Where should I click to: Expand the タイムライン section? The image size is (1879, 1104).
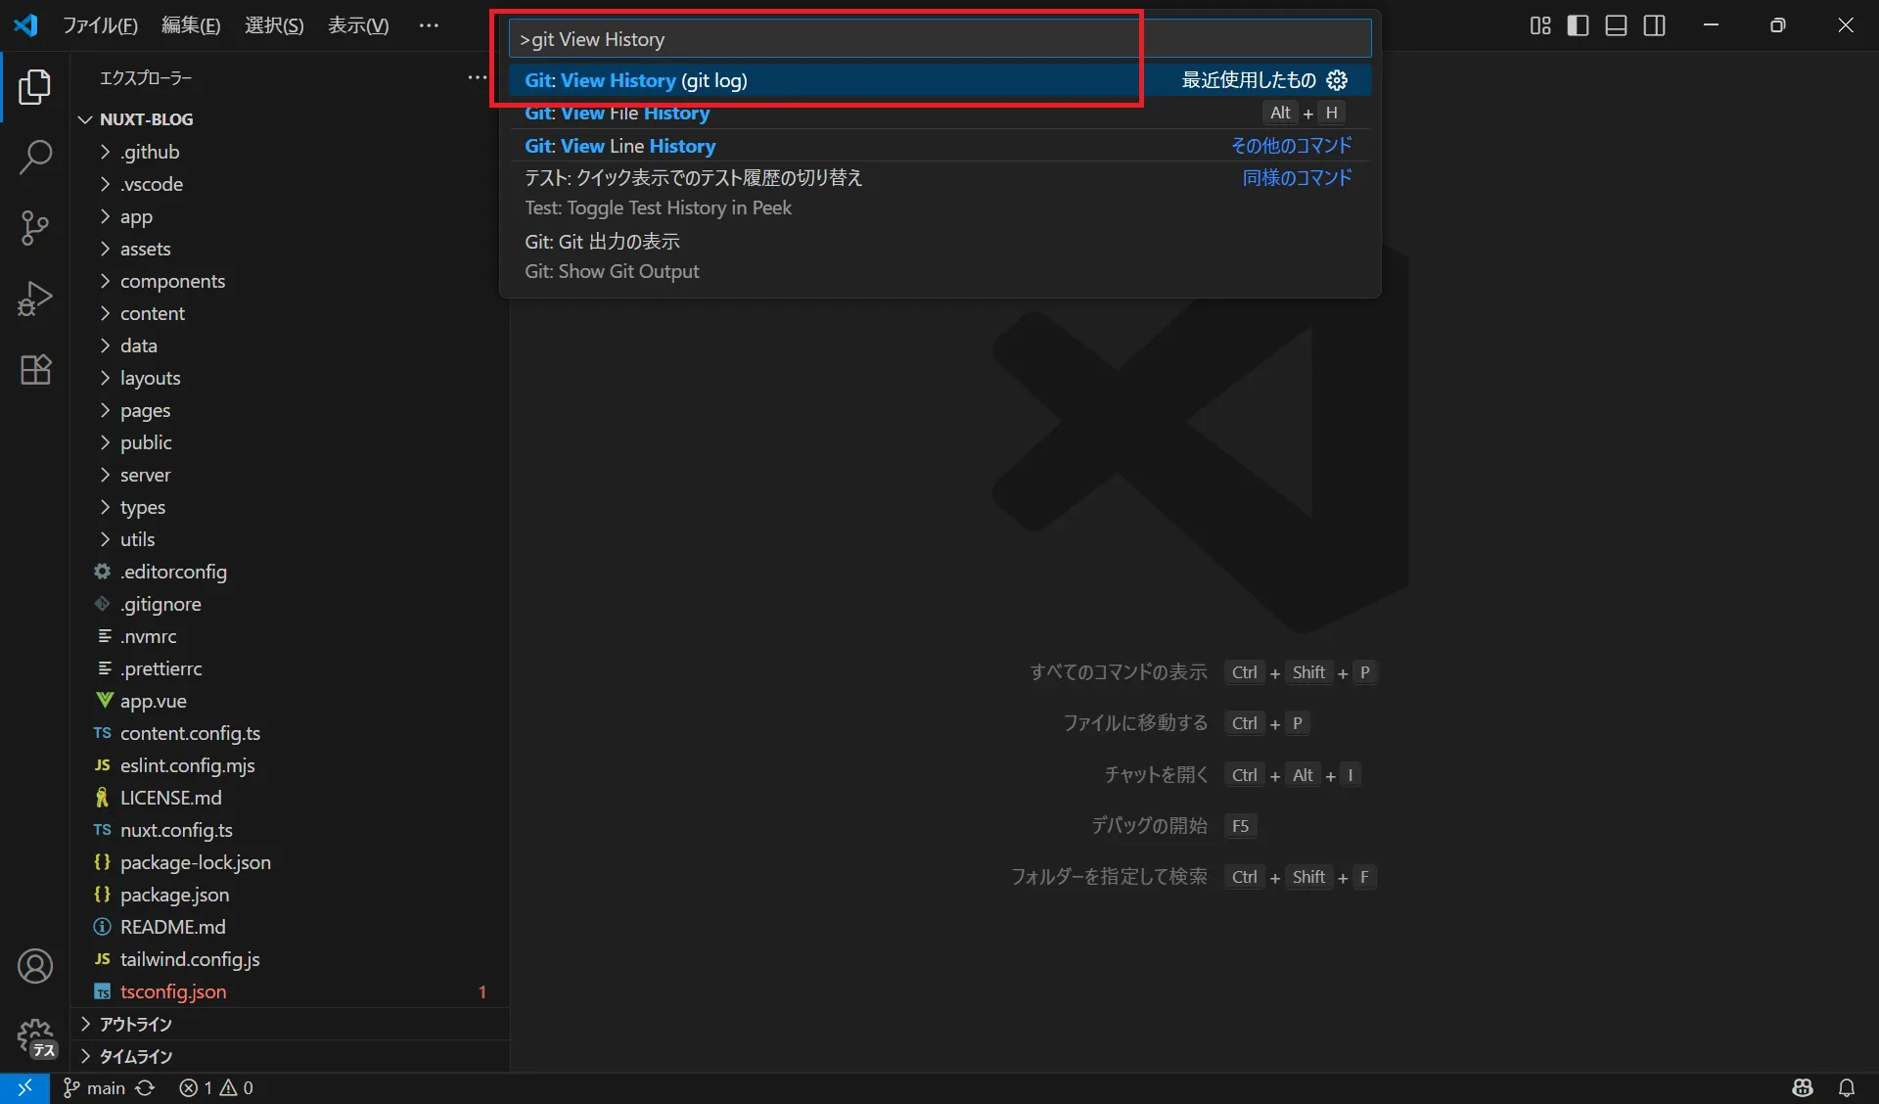[290, 1056]
